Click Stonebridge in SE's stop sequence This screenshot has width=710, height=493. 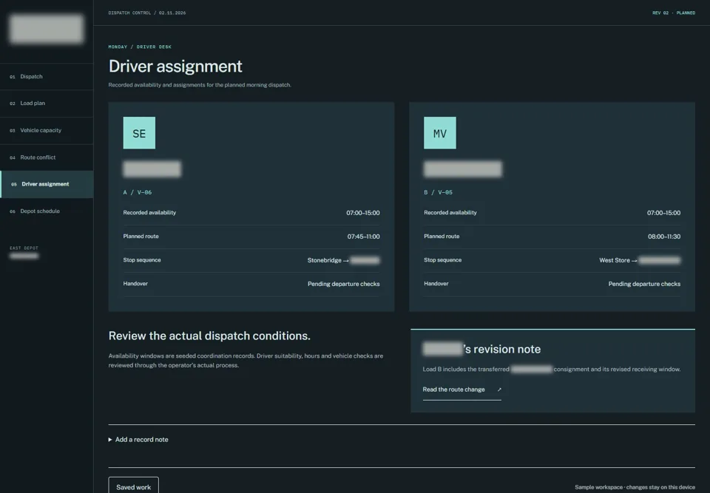coord(324,260)
